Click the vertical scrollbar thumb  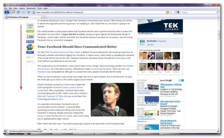(x=219, y=35)
